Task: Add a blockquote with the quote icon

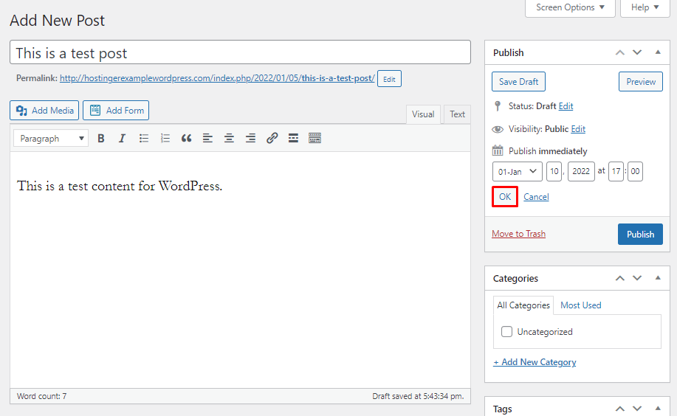Action: 187,138
